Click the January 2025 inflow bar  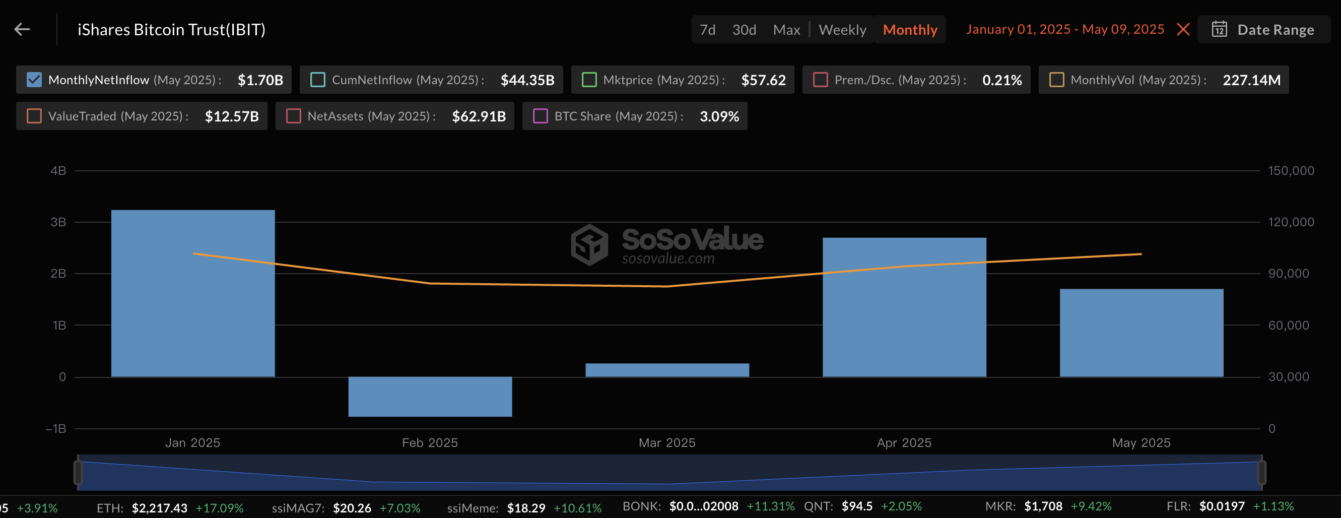tap(192, 293)
